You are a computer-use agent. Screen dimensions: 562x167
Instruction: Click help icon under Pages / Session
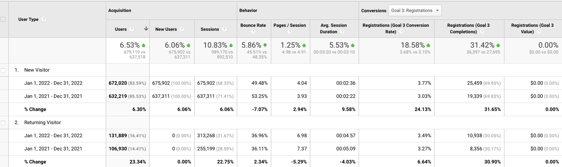(x=289, y=32)
